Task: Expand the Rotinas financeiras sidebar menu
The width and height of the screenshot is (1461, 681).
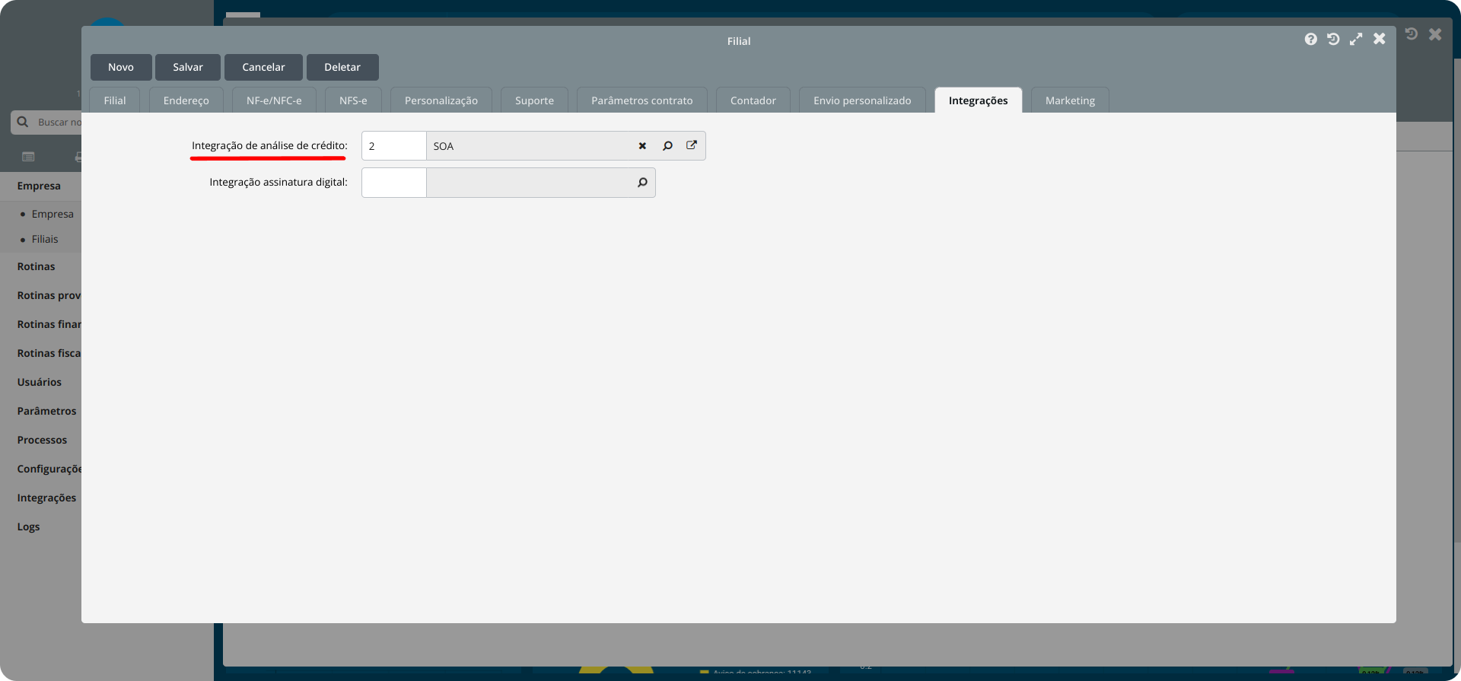Action: click(49, 324)
